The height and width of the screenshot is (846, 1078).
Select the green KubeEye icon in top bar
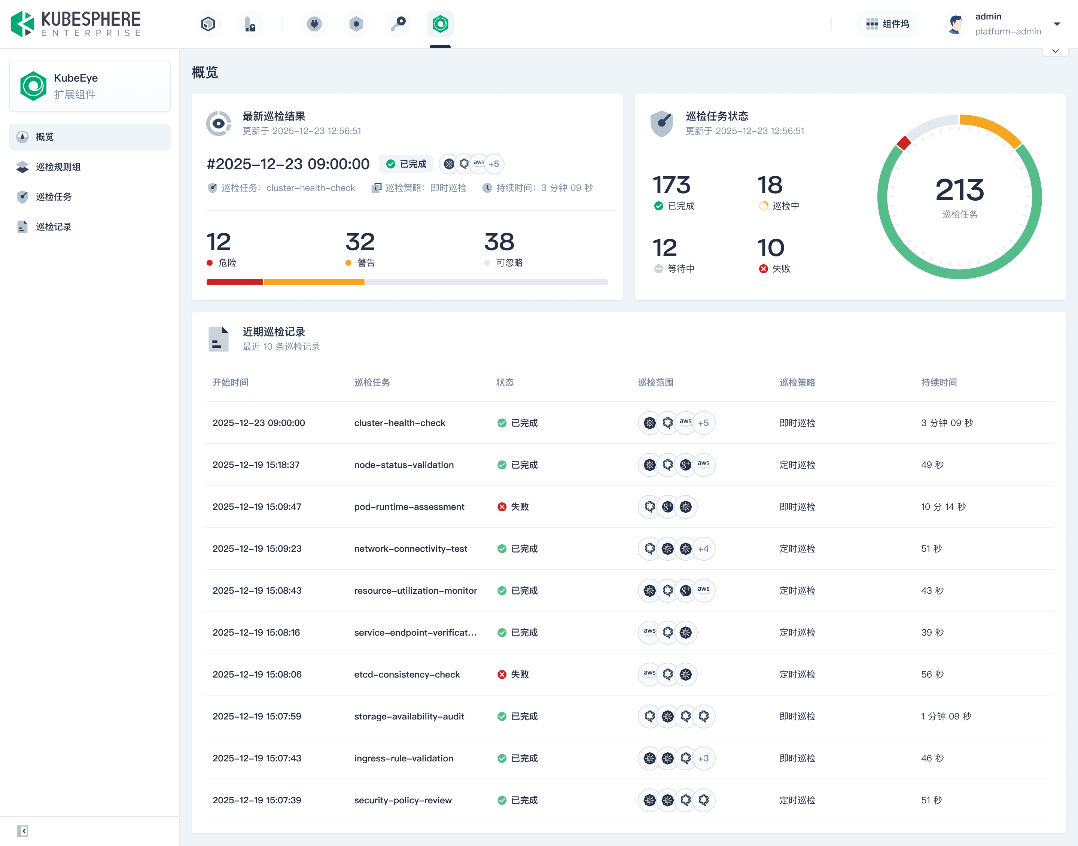[x=440, y=24]
